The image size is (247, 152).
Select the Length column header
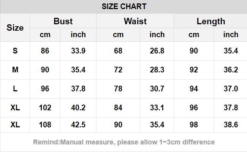[211, 22]
